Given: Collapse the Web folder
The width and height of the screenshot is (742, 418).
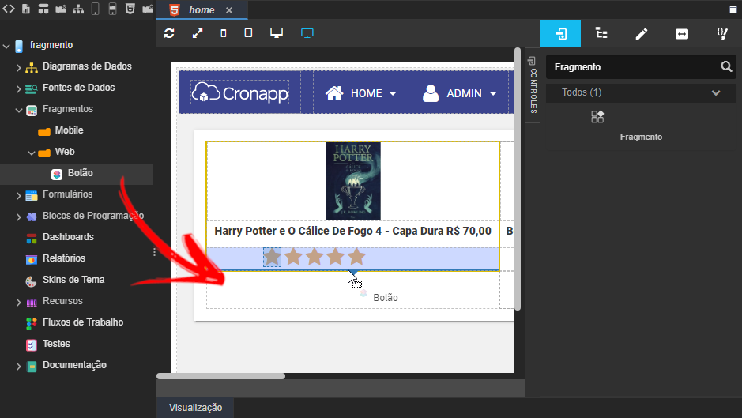Looking at the screenshot, I should pyautogui.click(x=32, y=153).
